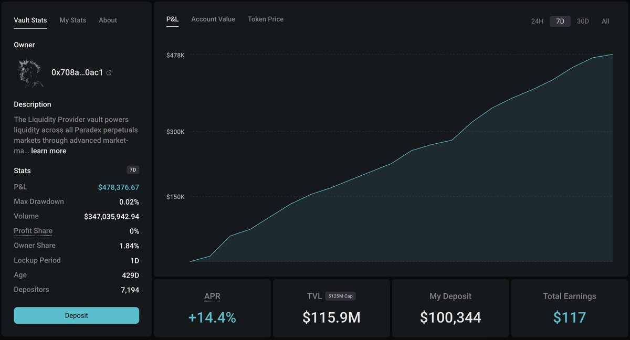View the Token Price chart

coord(265,19)
